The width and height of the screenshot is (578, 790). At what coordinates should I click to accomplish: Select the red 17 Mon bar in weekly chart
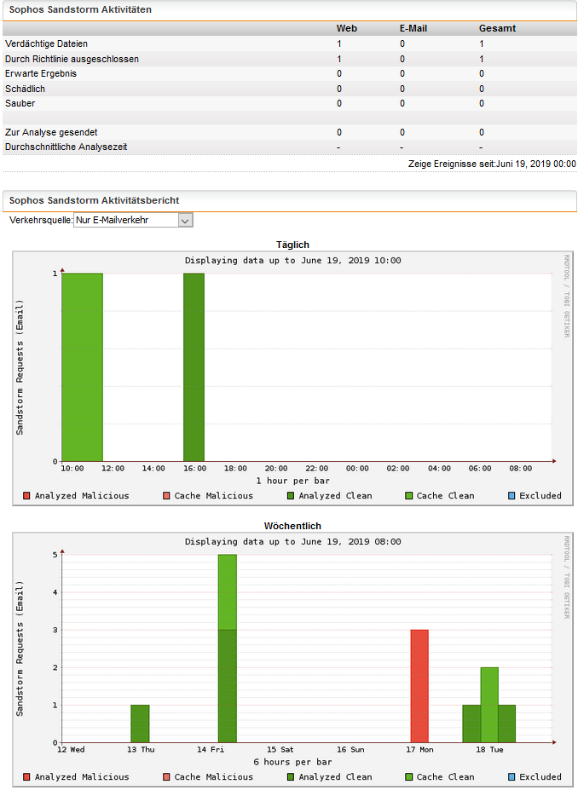[419, 686]
